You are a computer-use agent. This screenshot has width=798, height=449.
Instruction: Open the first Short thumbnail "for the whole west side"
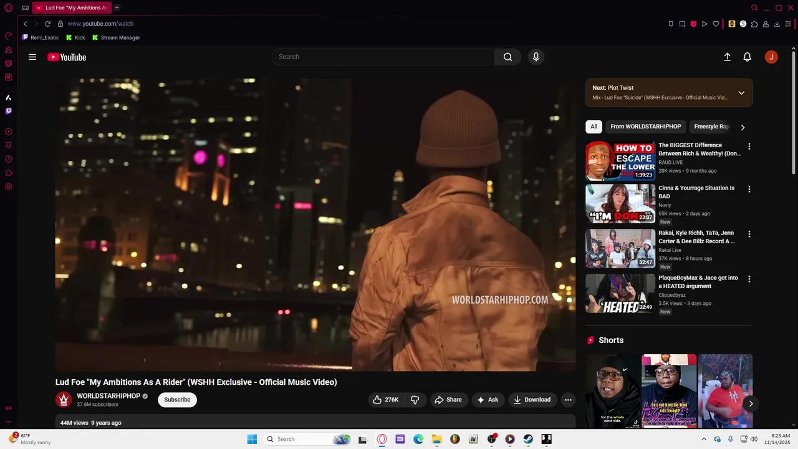[613, 391]
